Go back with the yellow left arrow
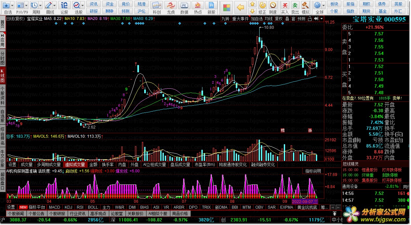 point(241,7)
